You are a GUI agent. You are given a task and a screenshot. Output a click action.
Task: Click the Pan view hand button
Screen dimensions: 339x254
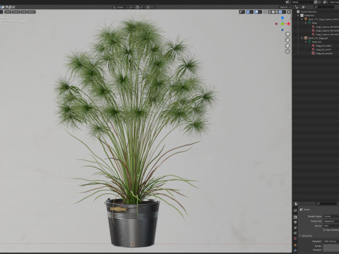[x=287, y=40]
